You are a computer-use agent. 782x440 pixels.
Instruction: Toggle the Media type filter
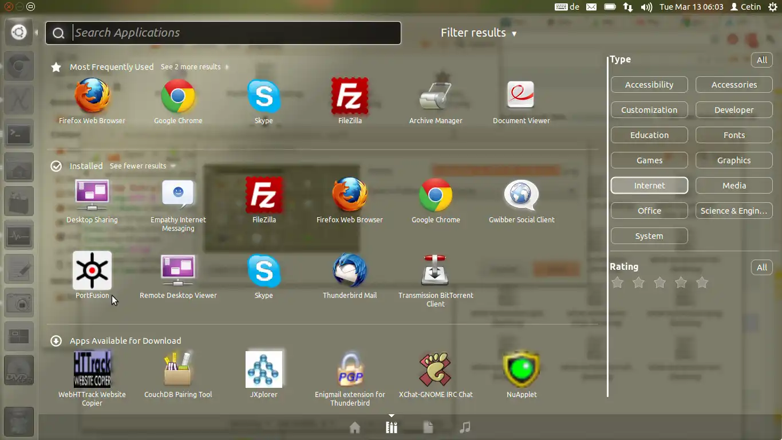(734, 186)
